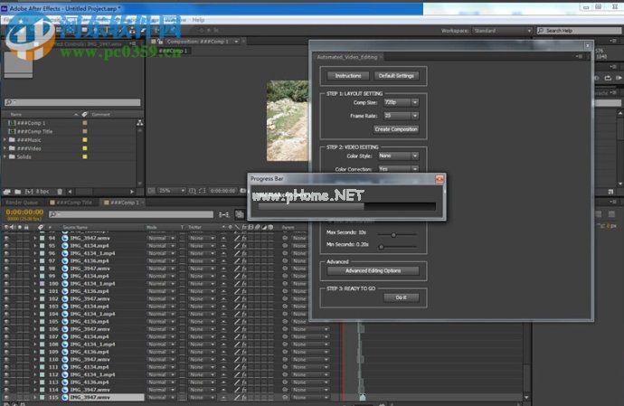624x406 pixels.
Task: Expand layer 104 twirl-down arrow
Action: 34,314
